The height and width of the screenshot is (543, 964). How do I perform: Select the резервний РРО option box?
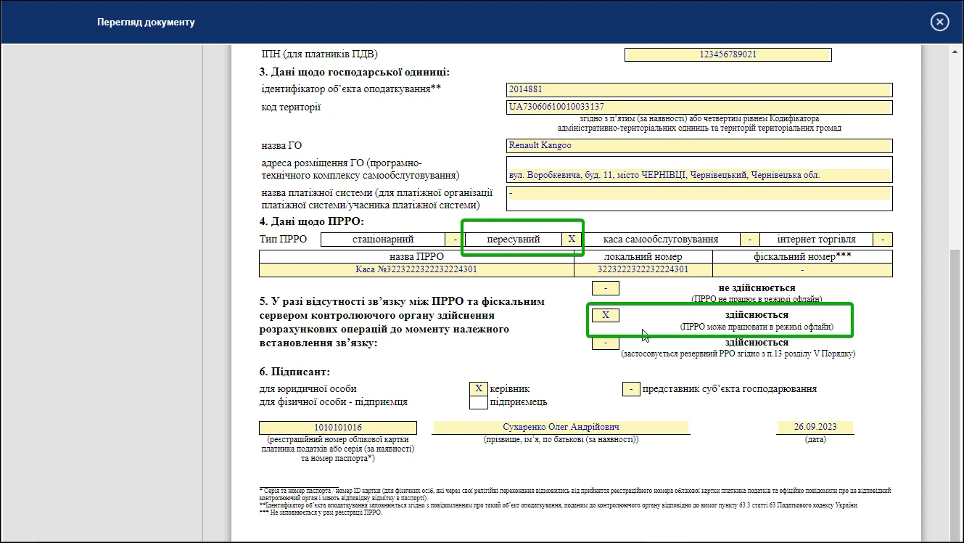(606, 343)
